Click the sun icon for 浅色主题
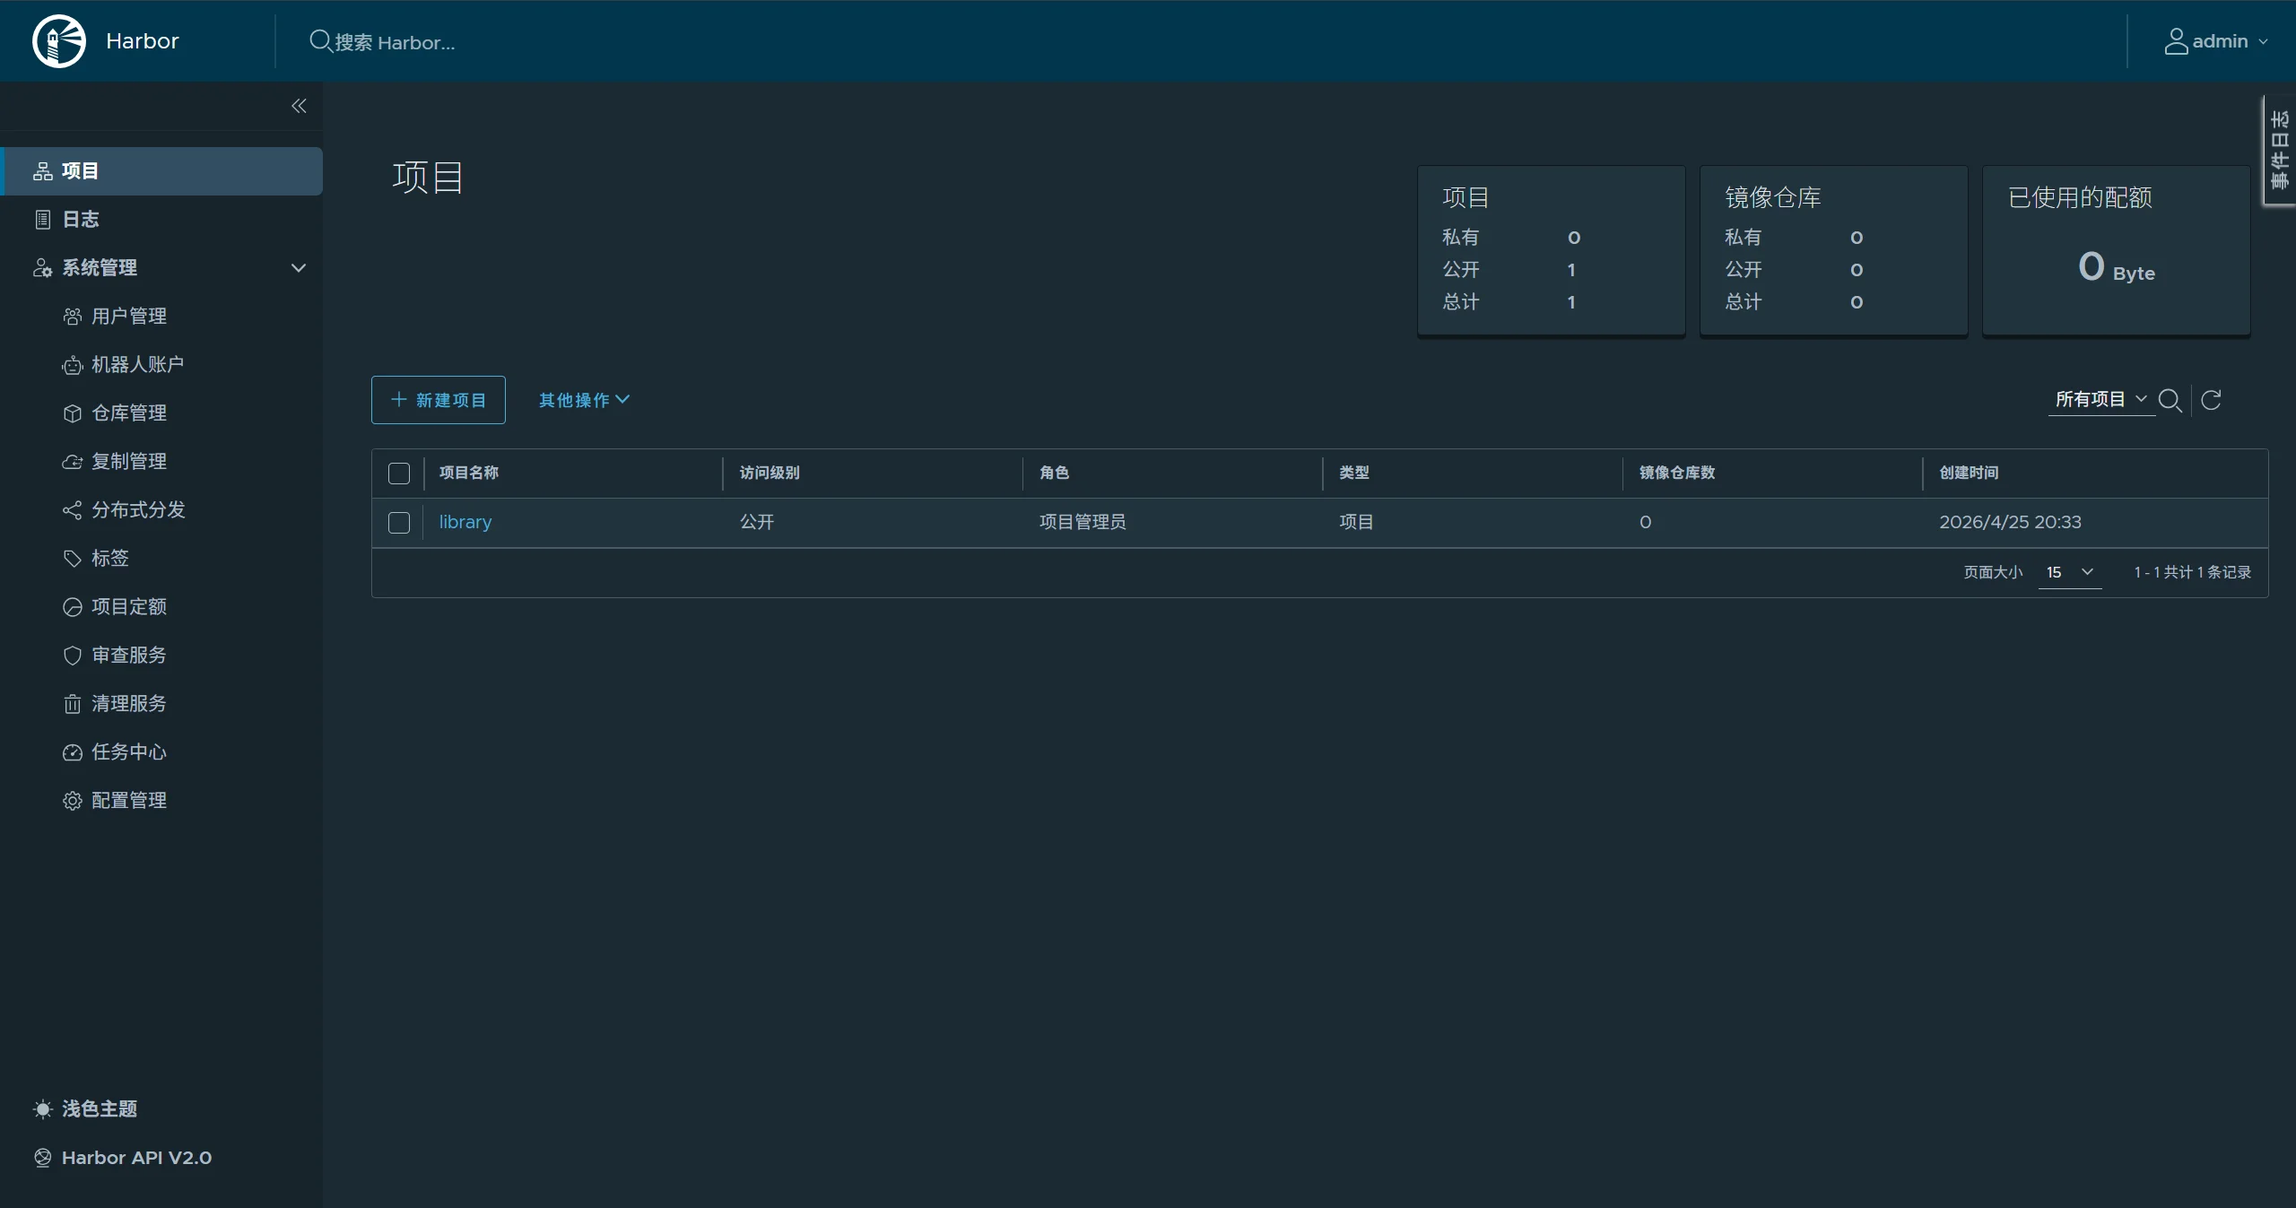Image resolution: width=2296 pixels, height=1208 pixels. coord(43,1109)
